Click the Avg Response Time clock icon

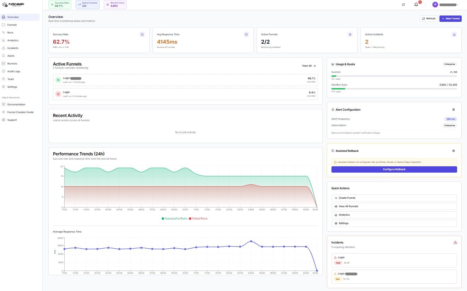click(246, 35)
